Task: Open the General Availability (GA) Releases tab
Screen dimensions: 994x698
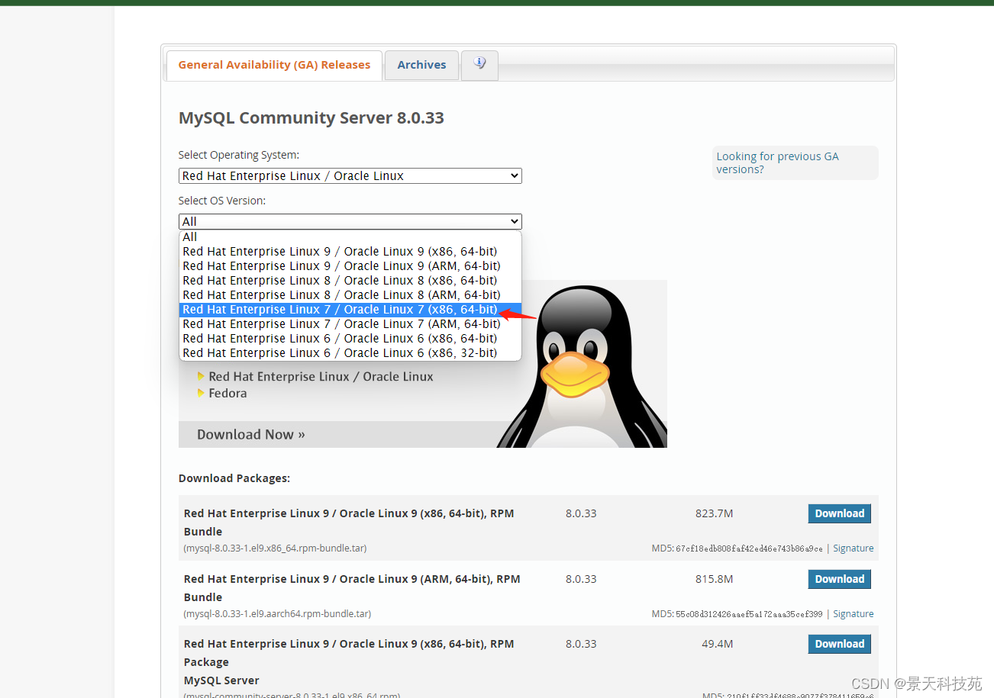Action: (274, 65)
